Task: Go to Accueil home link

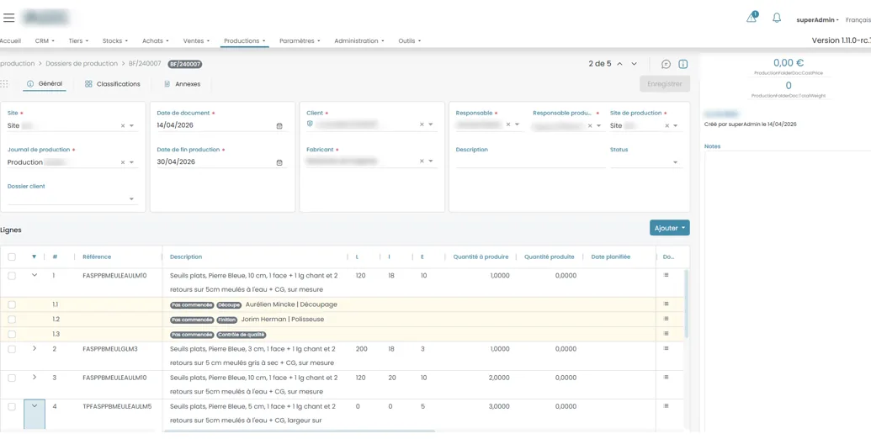Action: [x=10, y=41]
